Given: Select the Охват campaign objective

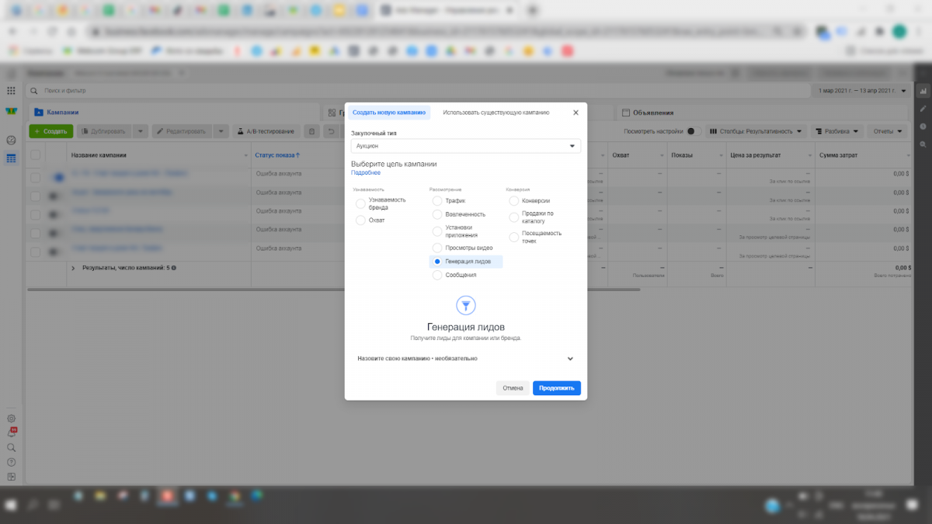Looking at the screenshot, I should [x=360, y=220].
